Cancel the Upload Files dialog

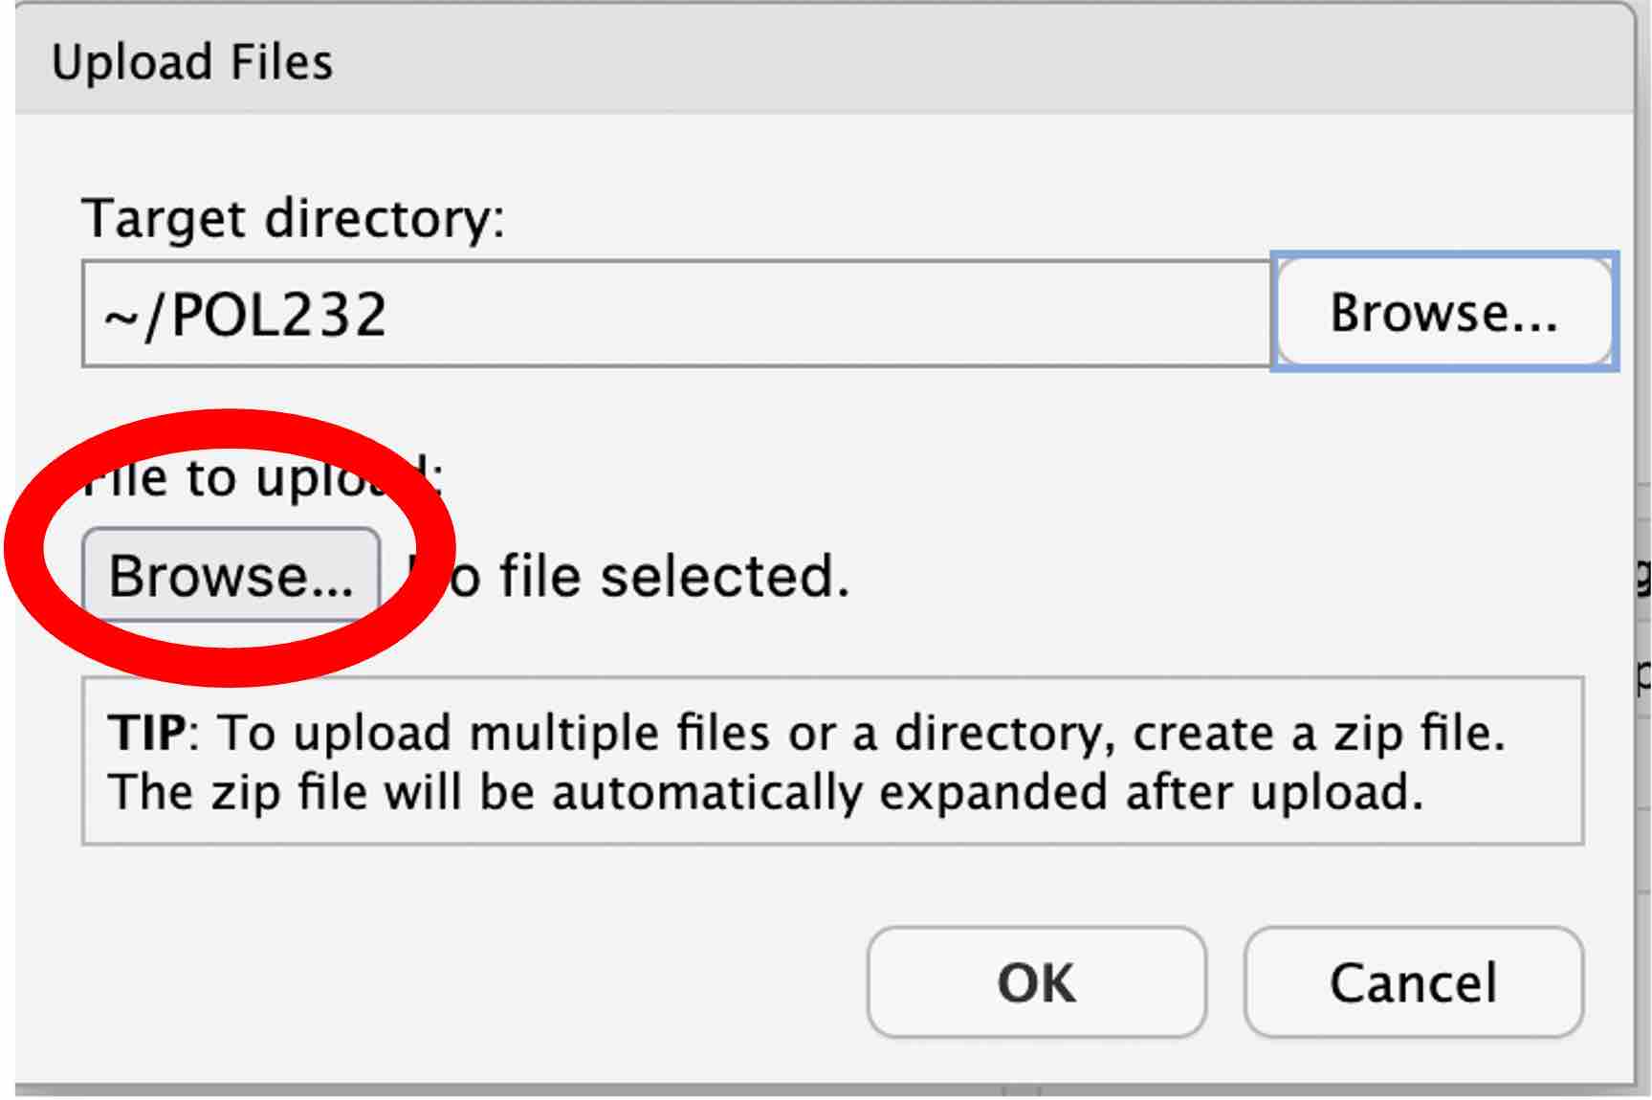pos(1413,982)
